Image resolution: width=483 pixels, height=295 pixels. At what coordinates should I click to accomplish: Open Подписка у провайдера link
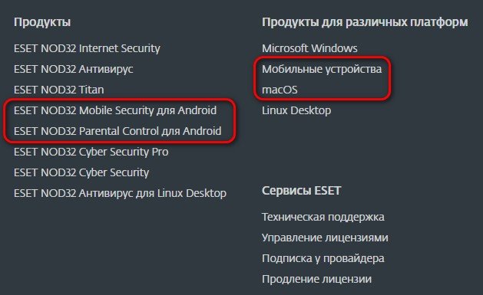(x=323, y=259)
